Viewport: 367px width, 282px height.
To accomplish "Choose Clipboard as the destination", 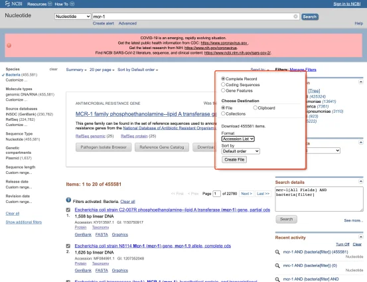I will coord(255,107).
